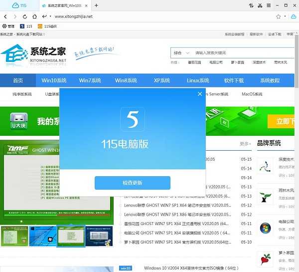Expand the 综合 search category dropdown

point(181,53)
